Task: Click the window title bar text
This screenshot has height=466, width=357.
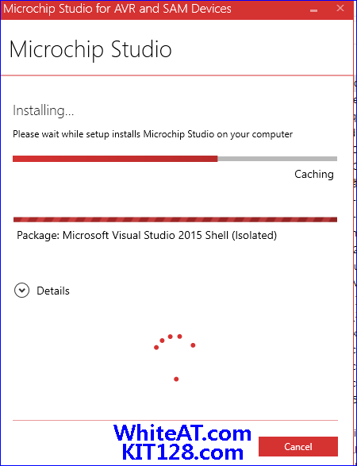Action: [x=117, y=9]
